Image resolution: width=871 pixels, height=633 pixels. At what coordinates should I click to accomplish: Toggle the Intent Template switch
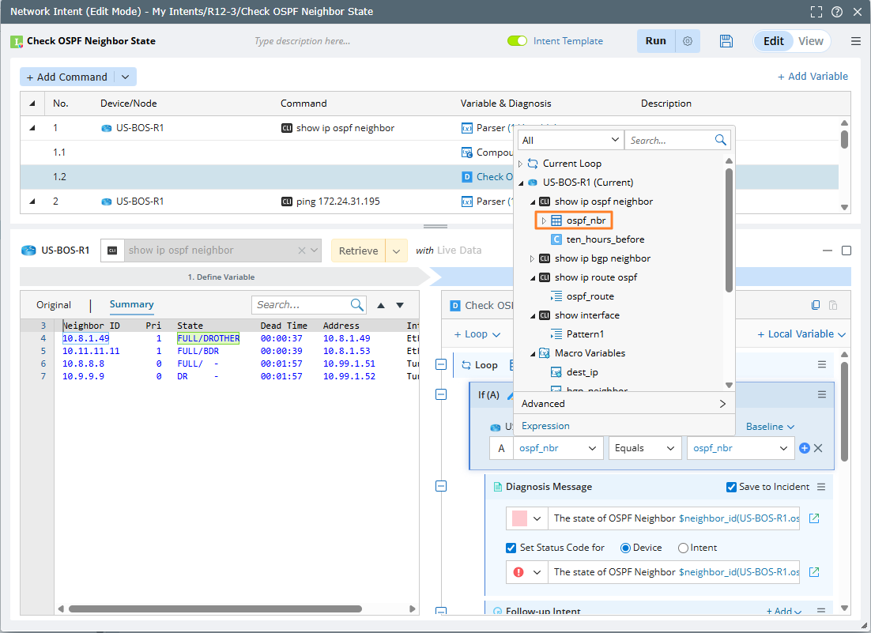click(x=517, y=41)
